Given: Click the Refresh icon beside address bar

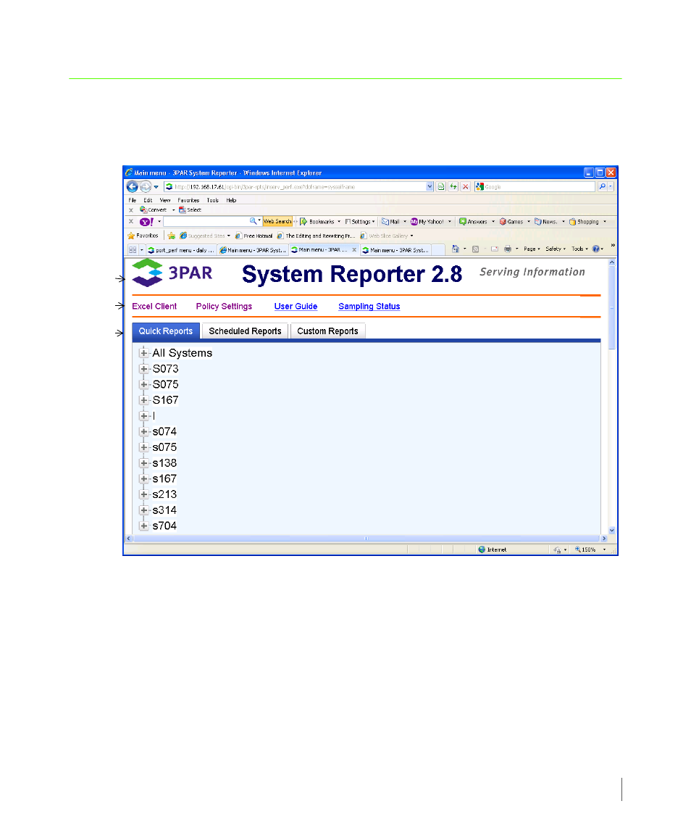Looking at the screenshot, I should coord(453,186).
